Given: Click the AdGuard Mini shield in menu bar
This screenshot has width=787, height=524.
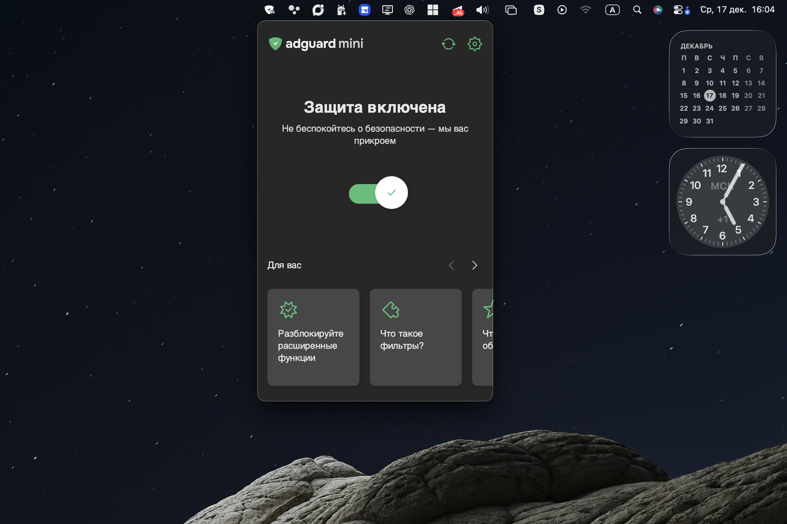Looking at the screenshot, I should 270,10.
